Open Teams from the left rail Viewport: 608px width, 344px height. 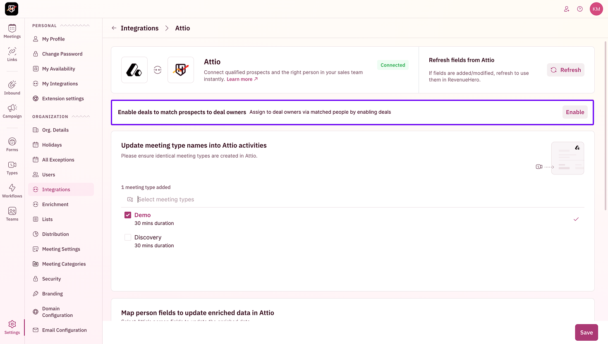(12, 214)
